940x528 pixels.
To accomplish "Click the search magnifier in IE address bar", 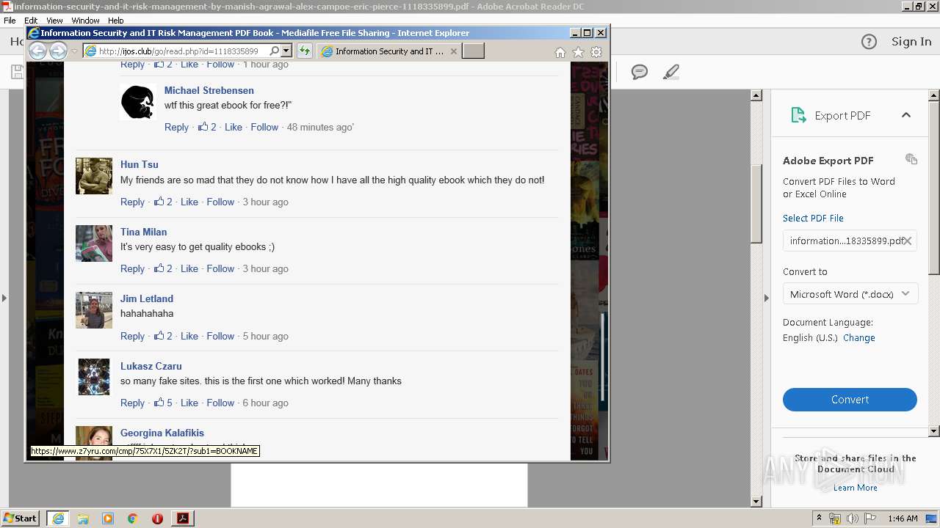I will click(275, 51).
